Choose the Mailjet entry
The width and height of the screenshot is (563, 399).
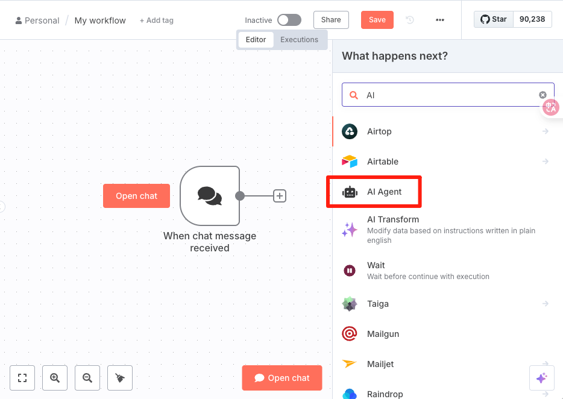point(447,364)
